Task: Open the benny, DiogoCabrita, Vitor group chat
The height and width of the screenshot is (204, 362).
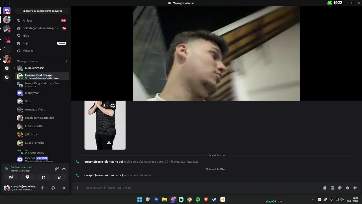Action: [42, 84]
